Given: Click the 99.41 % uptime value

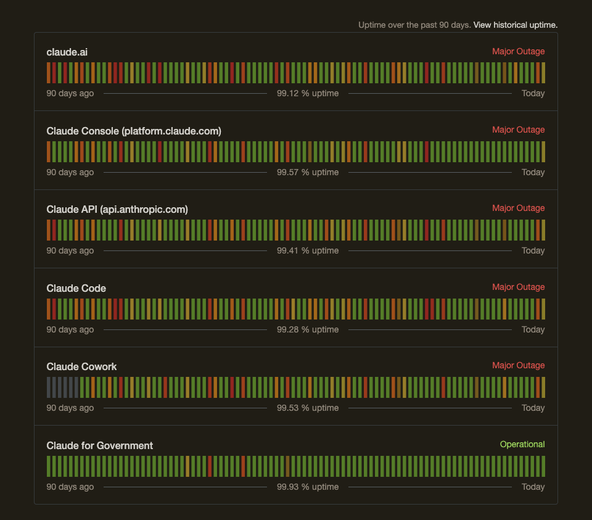Looking at the screenshot, I should pyautogui.click(x=308, y=250).
